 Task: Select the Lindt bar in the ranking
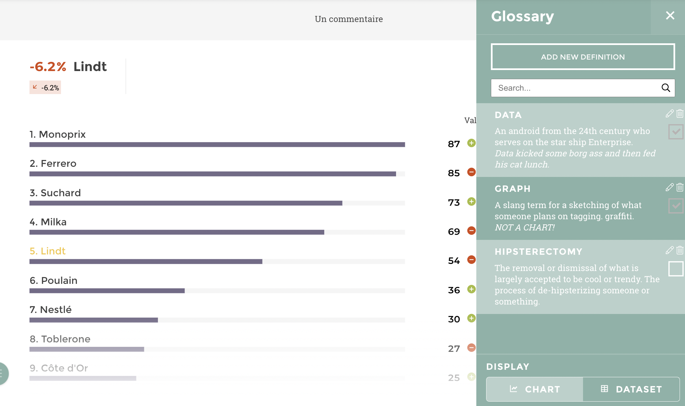pyautogui.click(x=146, y=261)
